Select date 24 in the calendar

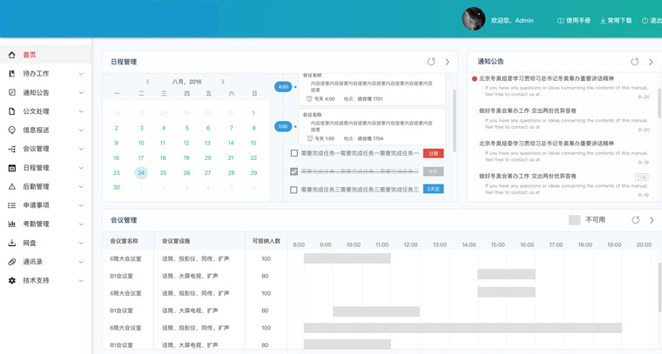pyautogui.click(x=141, y=172)
